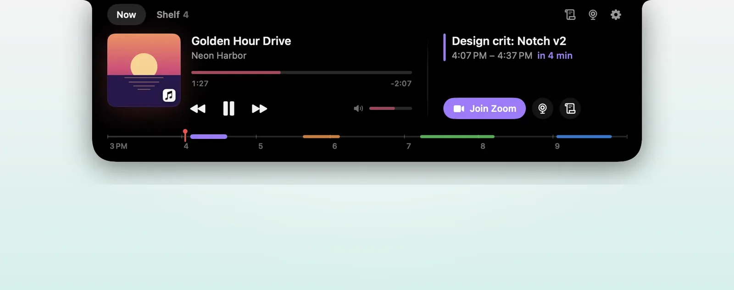This screenshot has height=290, width=734.
Task: Skip back with the rewind button
Action: coord(198,109)
